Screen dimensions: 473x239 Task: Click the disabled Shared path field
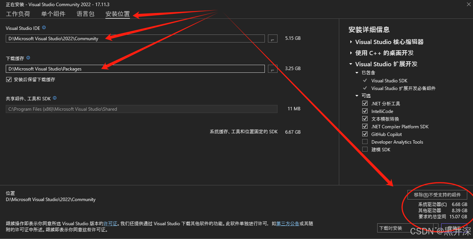(x=141, y=109)
